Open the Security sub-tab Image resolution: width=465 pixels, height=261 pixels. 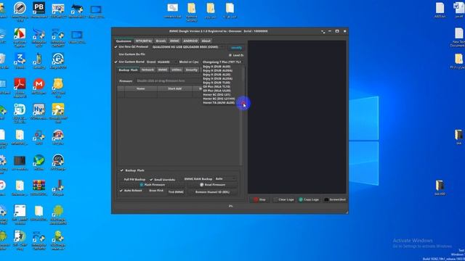(192, 70)
